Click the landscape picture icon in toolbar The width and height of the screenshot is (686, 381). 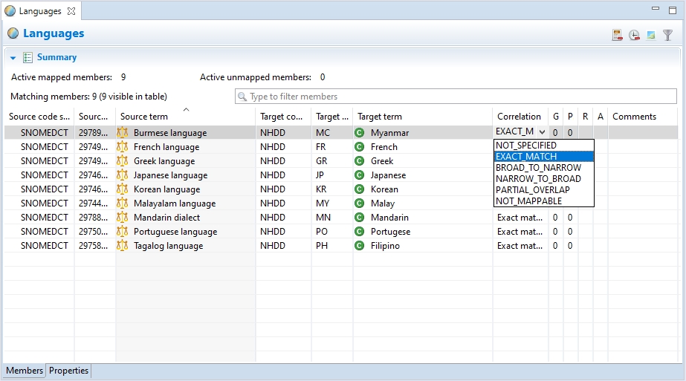pos(651,35)
